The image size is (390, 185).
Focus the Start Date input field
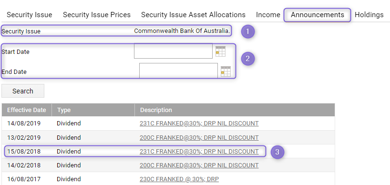tap(174, 51)
